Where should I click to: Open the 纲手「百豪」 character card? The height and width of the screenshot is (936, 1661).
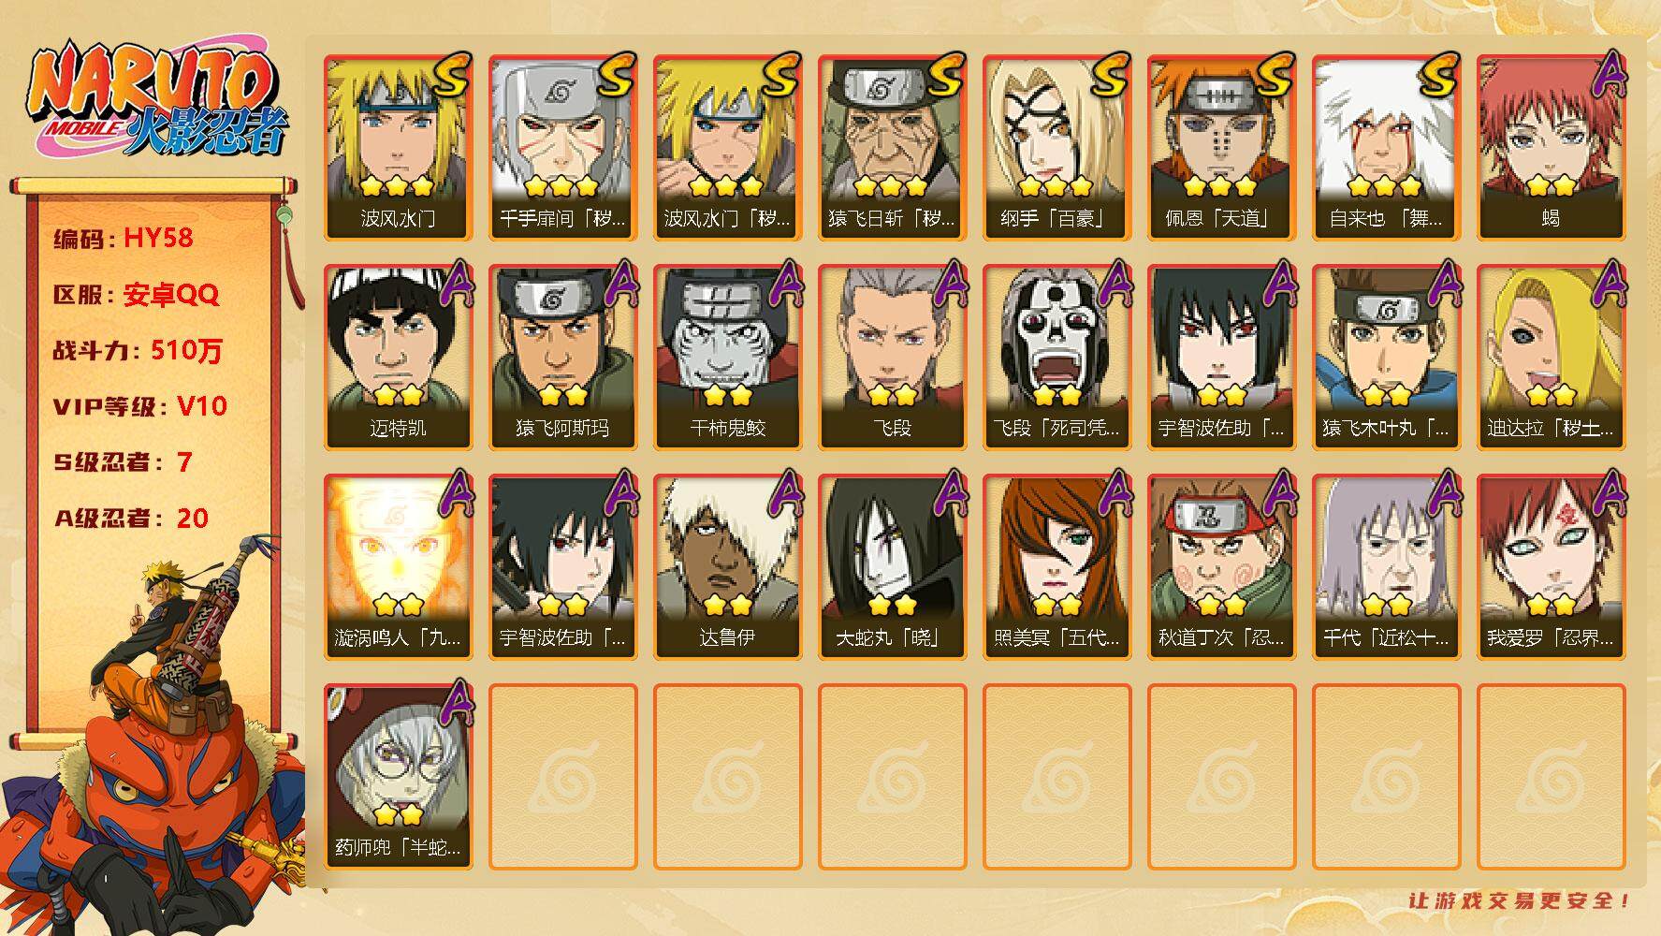[x=1056, y=148]
